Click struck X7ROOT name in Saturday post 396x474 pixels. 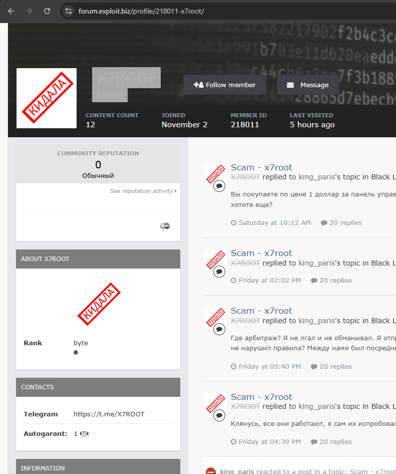pyautogui.click(x=245, y=177)
